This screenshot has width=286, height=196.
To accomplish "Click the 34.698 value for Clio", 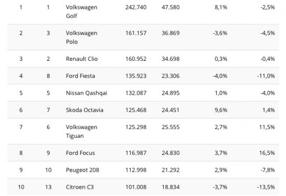I will (x=171, y=59).
